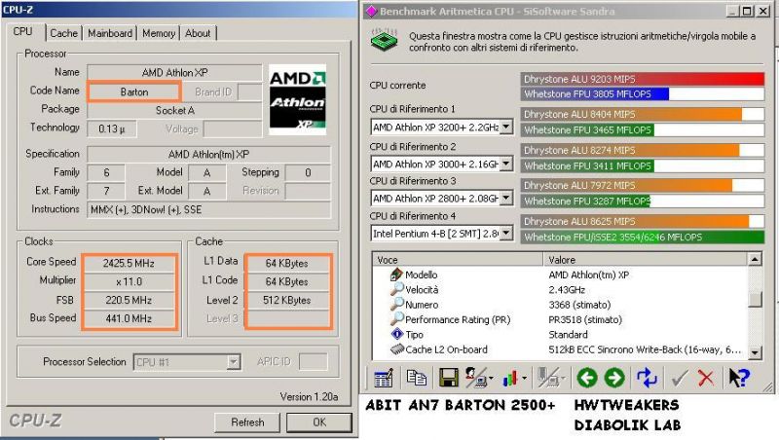Click the Code Name Barton field
The image size is (779, 440).
point(134,92)
